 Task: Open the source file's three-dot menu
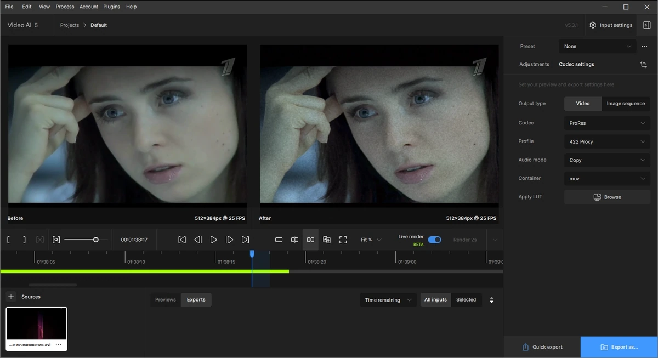[x=59, y=345]
